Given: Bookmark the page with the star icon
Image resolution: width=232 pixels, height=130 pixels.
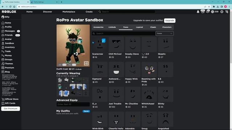Looking at the screenshot, I should click(209, 6).
